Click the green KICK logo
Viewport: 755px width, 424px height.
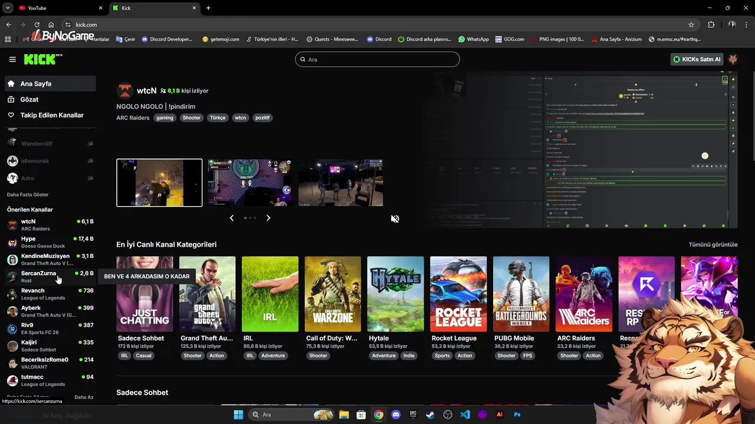tap(43, 59)
